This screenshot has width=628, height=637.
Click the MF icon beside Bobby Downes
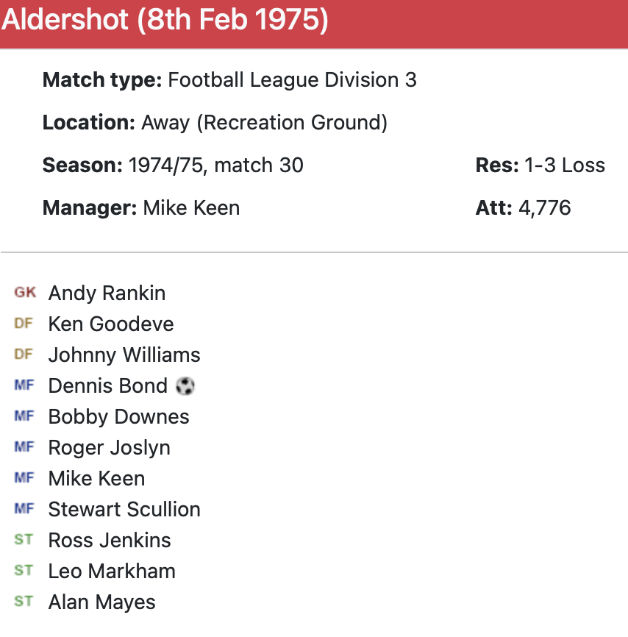pos(24,416)
